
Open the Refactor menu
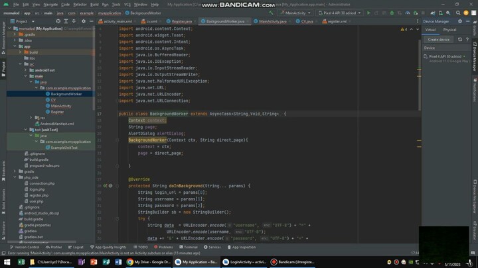pyautogui.click(x=80, y=5)
